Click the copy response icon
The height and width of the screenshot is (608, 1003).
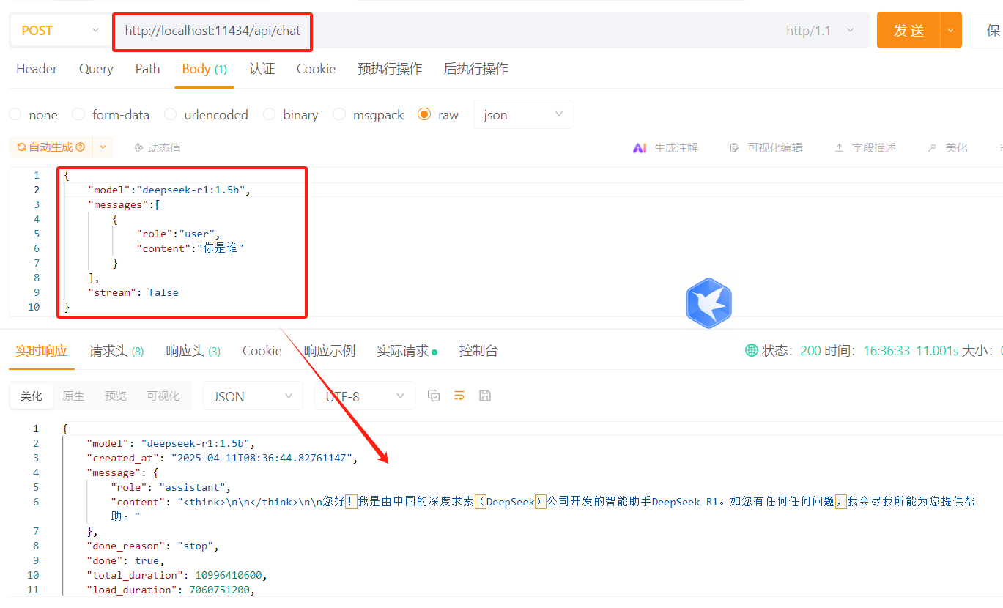point(434,396)
